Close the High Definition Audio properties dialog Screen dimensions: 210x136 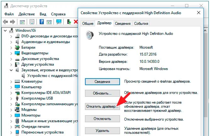click(199, 13)
